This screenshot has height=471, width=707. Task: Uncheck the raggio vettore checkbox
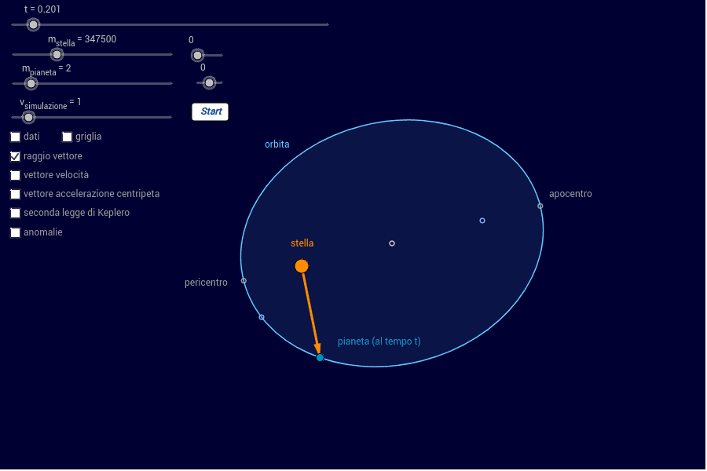pyautogui.click(x=16, y=156)
